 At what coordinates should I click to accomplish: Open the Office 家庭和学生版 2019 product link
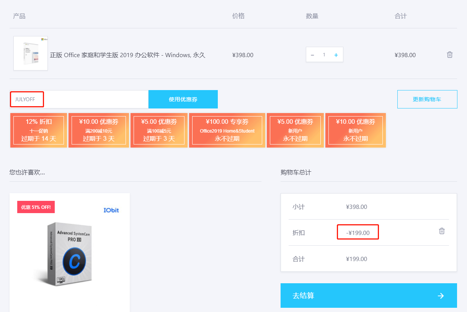coord(127,55)
